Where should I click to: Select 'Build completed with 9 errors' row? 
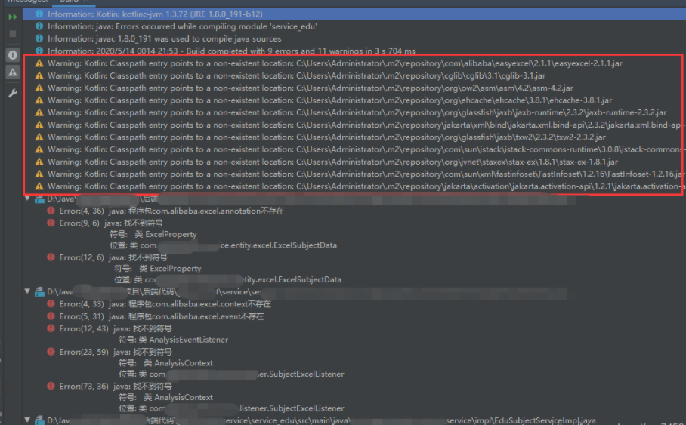[354, 51]
